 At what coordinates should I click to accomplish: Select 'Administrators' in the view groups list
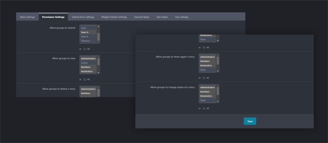(x=88, y=58)
